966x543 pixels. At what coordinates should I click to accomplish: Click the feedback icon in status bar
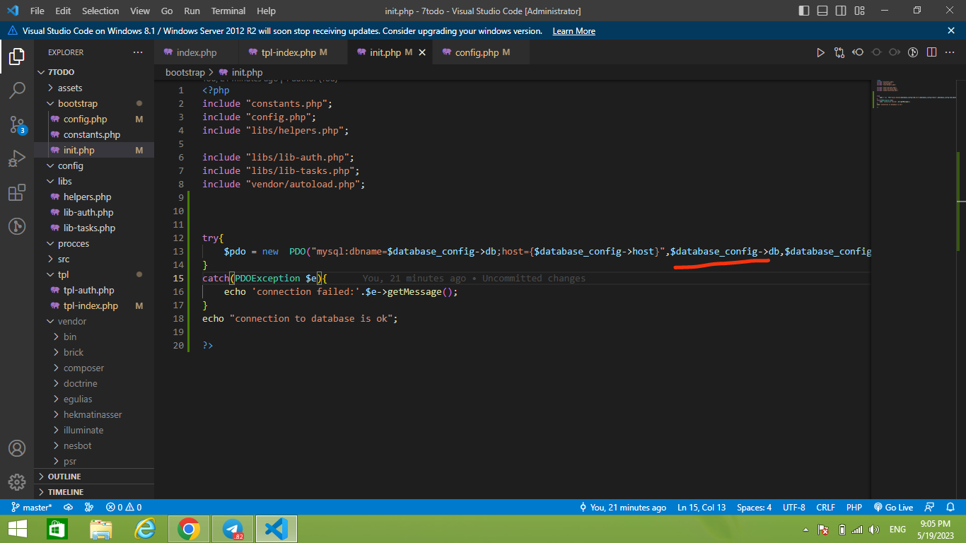point(931,507)
